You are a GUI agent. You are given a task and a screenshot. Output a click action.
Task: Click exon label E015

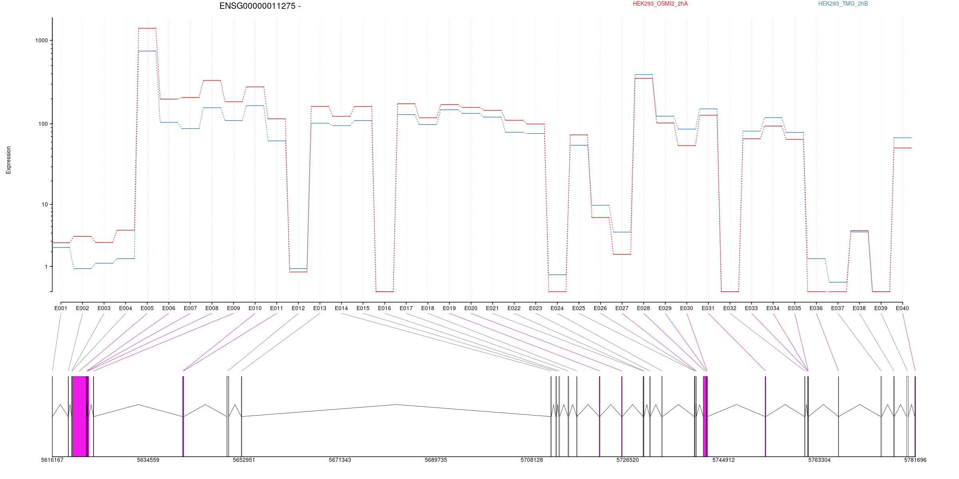pyautogui.click(x=363, y=308)
